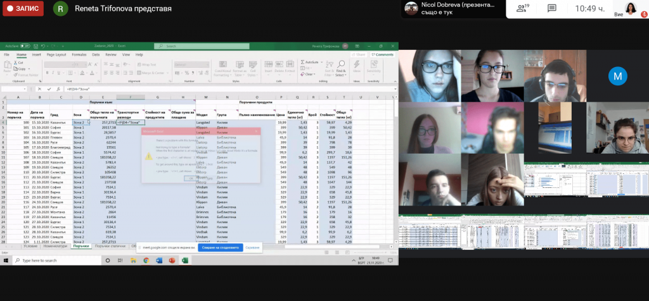Switch to the Page Layout ribbon tab
649x301 pixels.
click(x=56, y=54)
